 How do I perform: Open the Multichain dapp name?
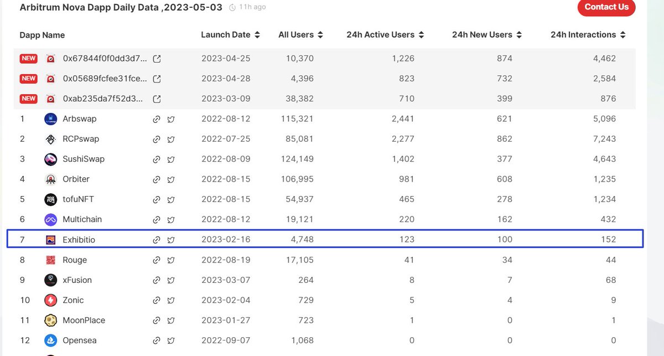coord(82,219)
